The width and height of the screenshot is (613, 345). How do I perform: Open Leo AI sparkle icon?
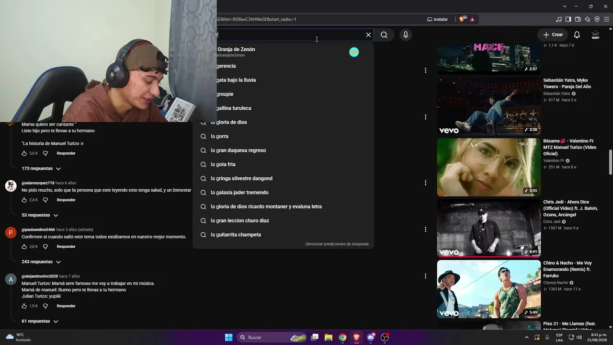coord(588,19)
